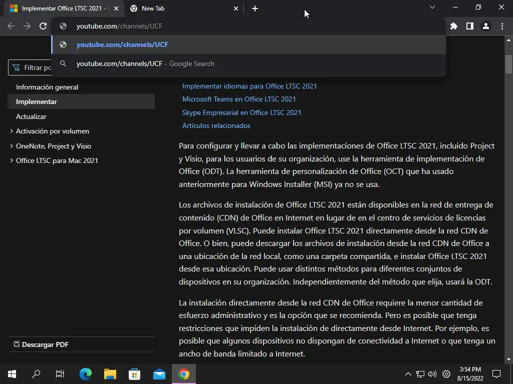This screenshot has height=384, width=513.
Task: Open the notification center icon
Action: click(x=496, y=374)
